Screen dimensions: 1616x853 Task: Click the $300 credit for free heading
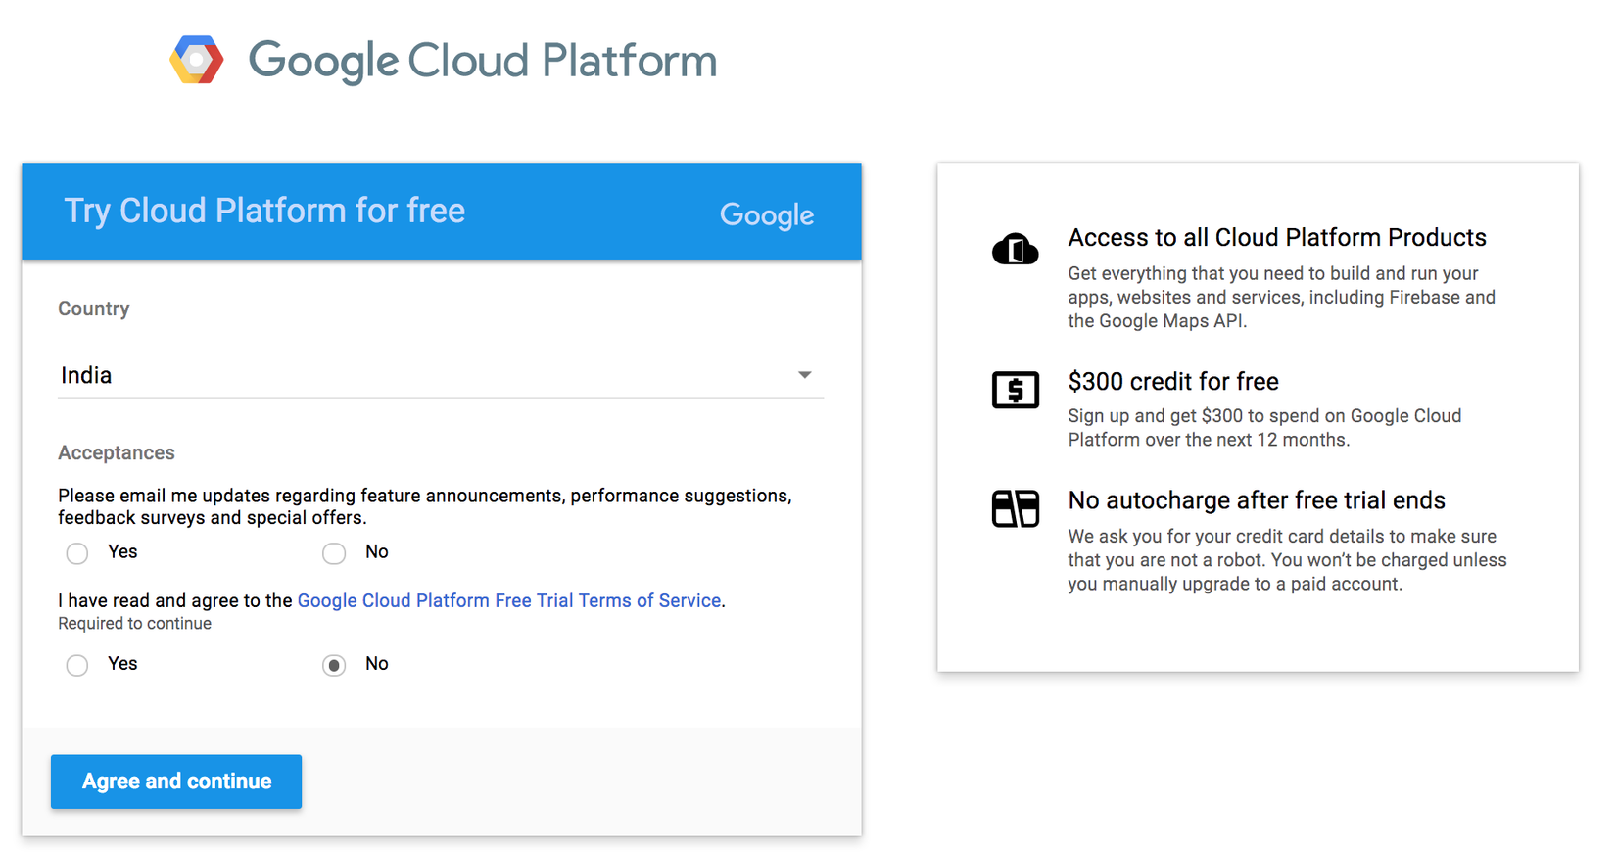tap(1173, 381)
